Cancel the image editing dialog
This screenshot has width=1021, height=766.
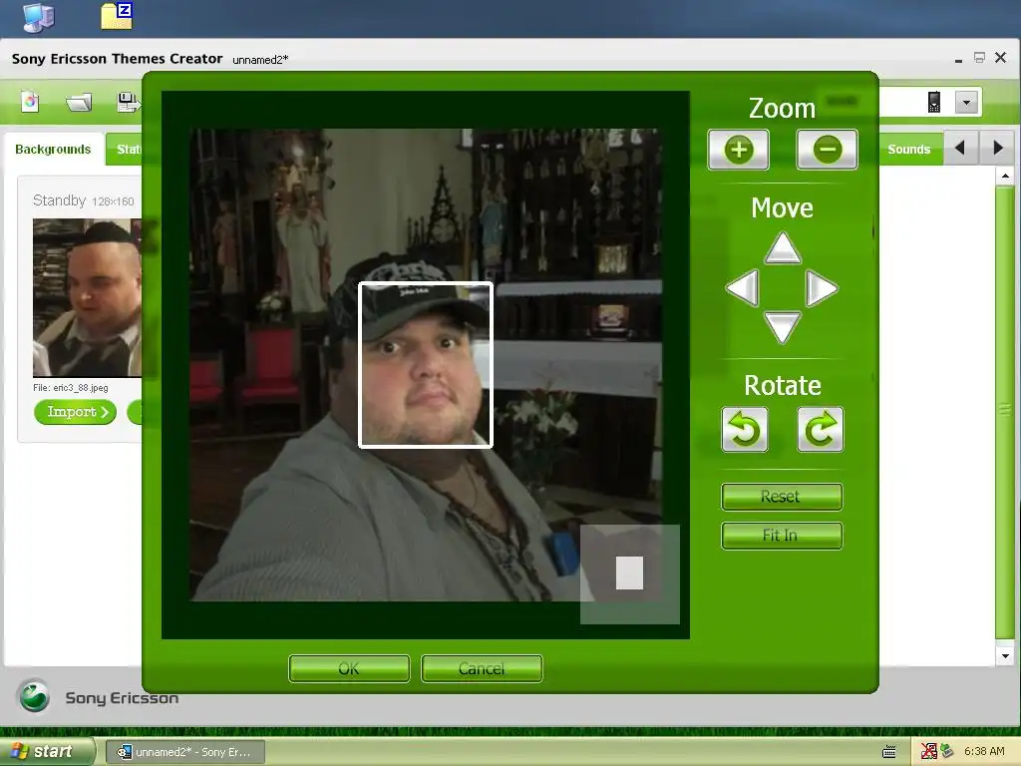(482, 669)
